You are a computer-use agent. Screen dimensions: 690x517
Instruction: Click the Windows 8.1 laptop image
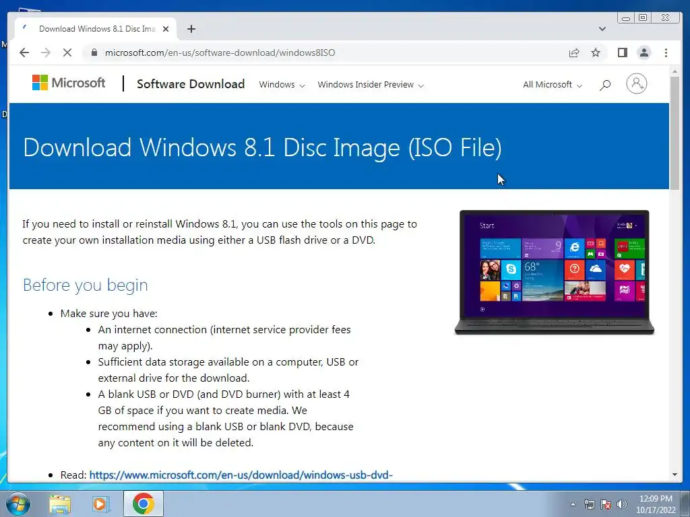[x=554, y=272]
